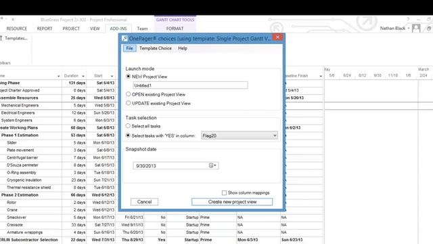433x244 pixels.
Task: Switch to the Team ribbon tab
Action: pyautogui.click(x=142, y=28)
